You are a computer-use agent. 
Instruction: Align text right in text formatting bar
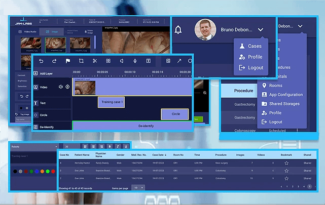pos(101,146)
